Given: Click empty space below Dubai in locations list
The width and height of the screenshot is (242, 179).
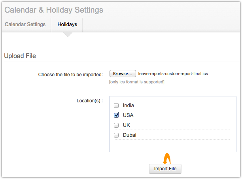Looking at the screenshot, I should click(x=172, y=146).
